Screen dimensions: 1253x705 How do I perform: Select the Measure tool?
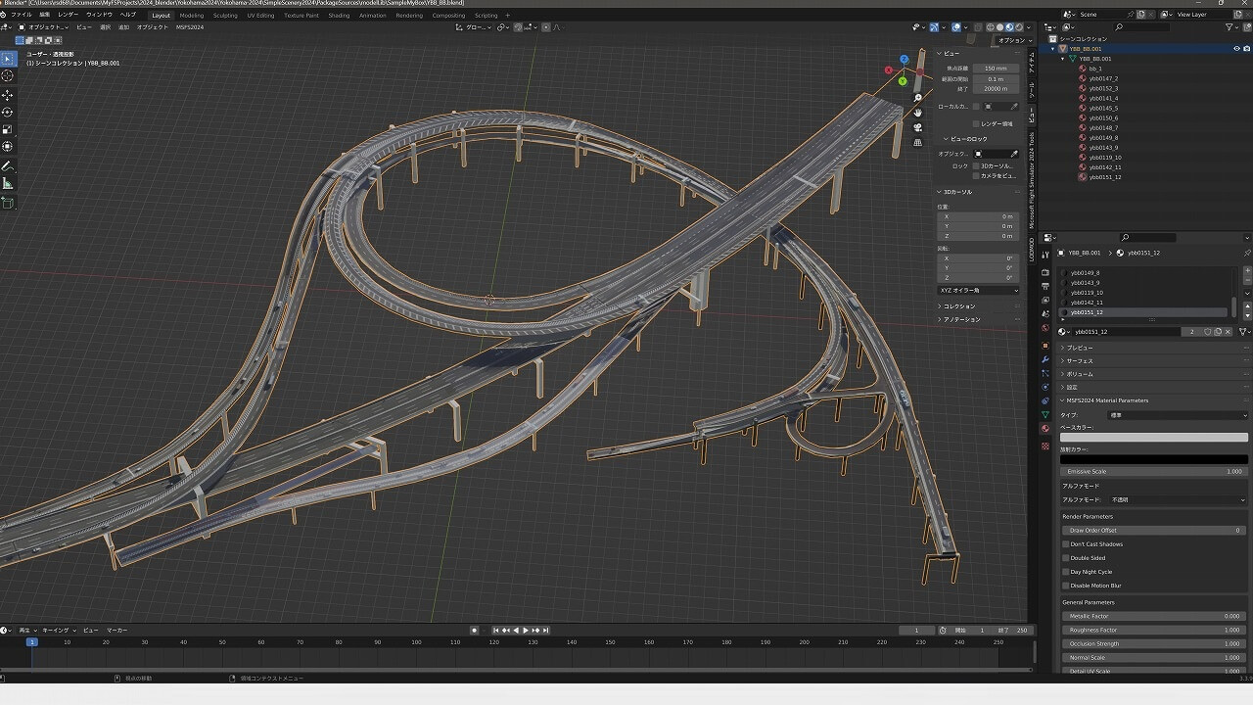tap(8, 183)
